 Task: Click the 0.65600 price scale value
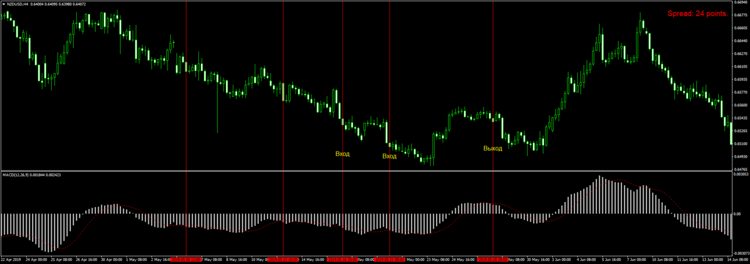[x=741, y=105]
